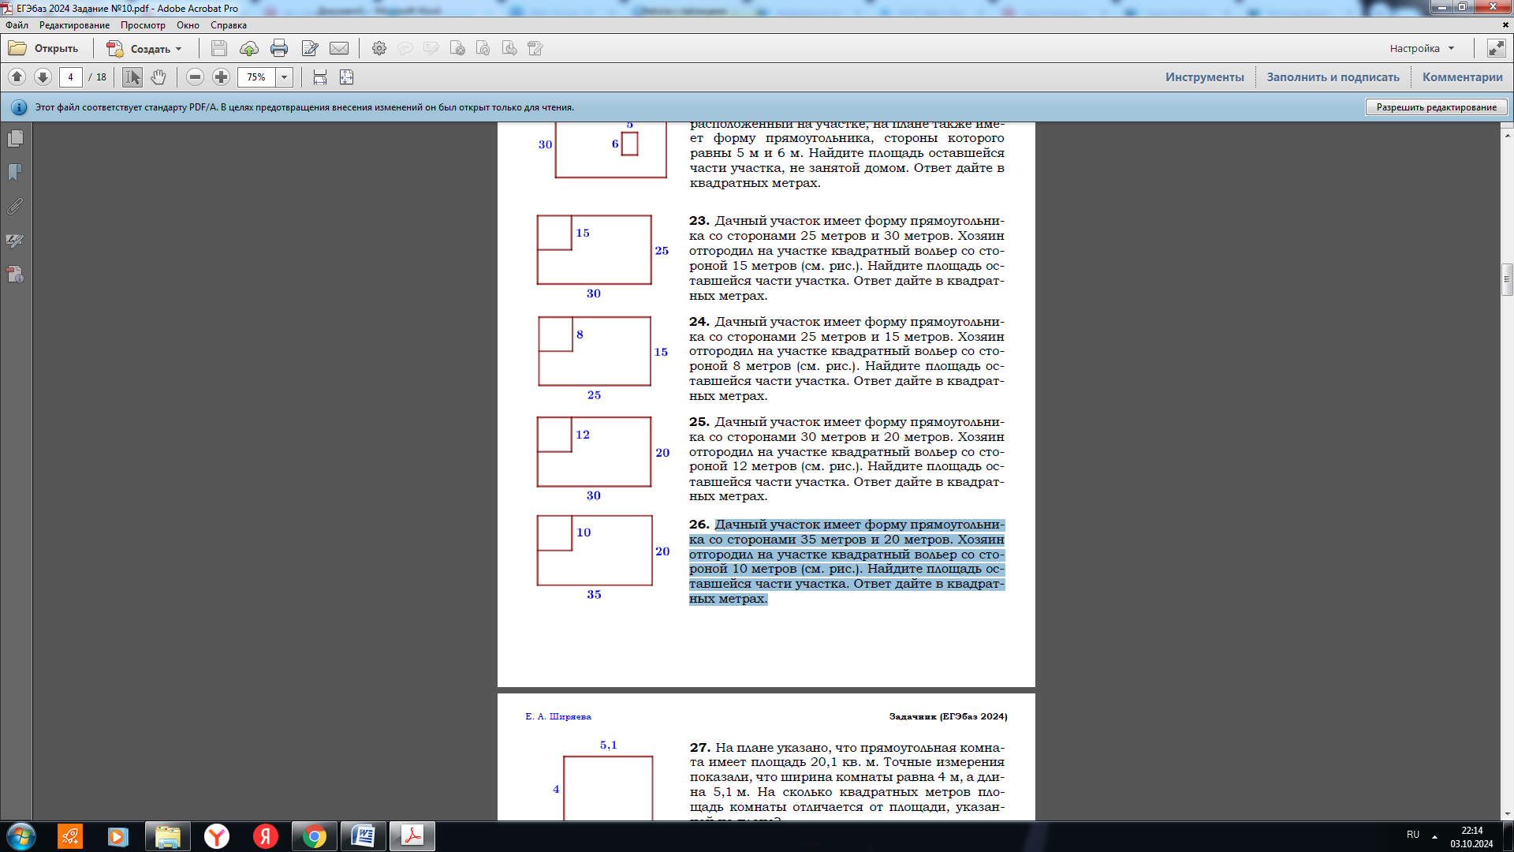This screenshot has width=1514, height=852.
Task: Click the 75% zoom level field
Action: click(x=256, y=77)
